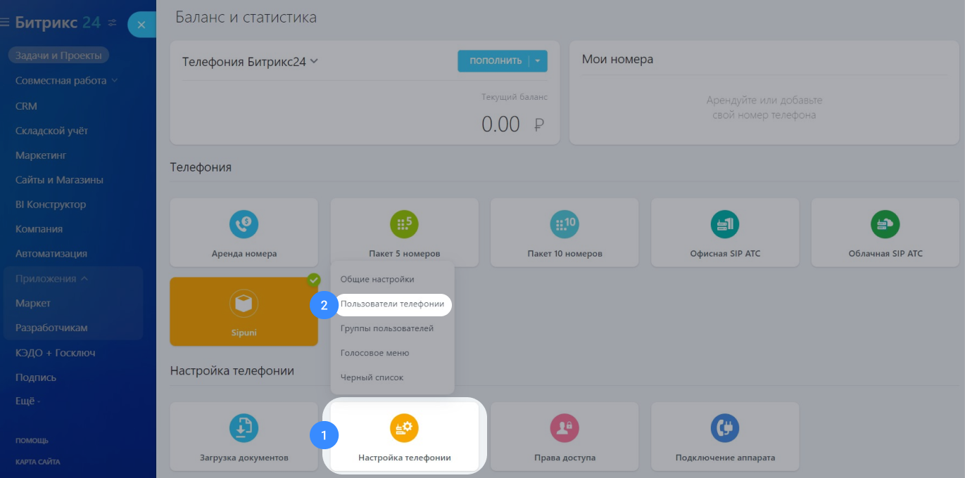This screenshot has height=478, width=965.
Task: Click the 0.00 ₽ balance value
Action: tap(513, 124)
